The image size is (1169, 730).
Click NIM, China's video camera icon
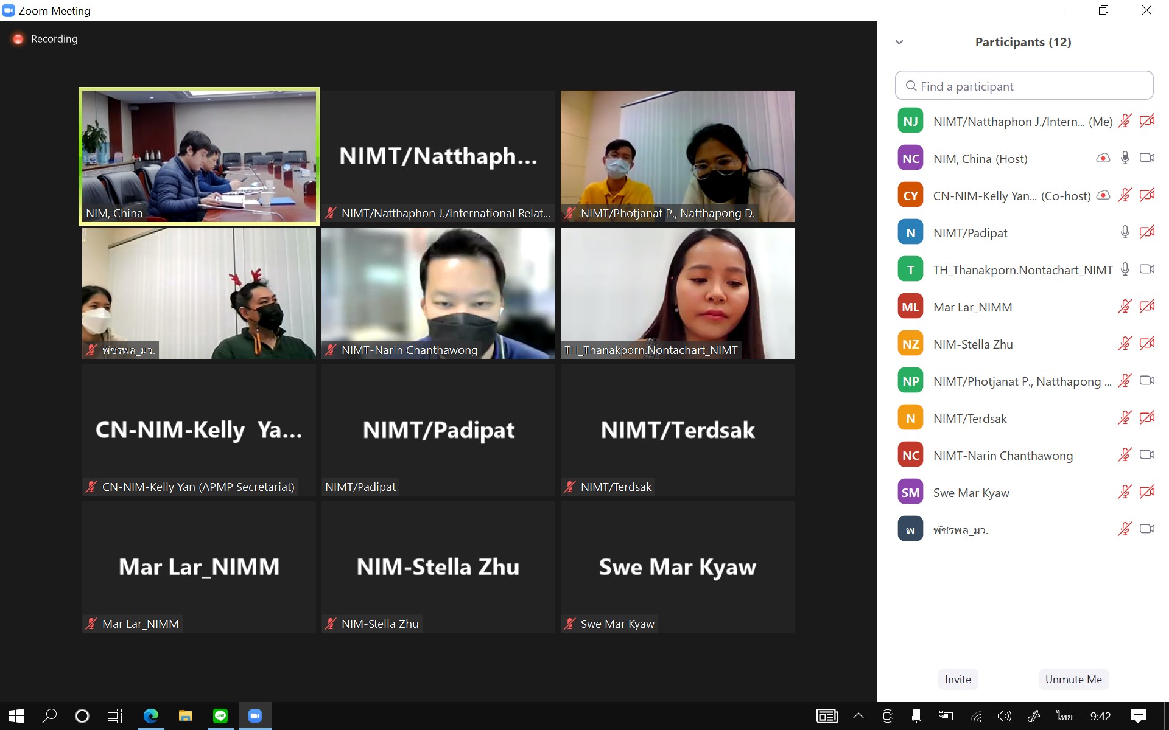pyautogui.click(x=1146, y=158)
